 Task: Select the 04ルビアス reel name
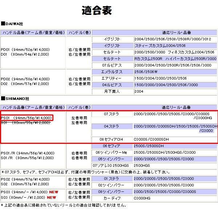[x=112, y=85]
